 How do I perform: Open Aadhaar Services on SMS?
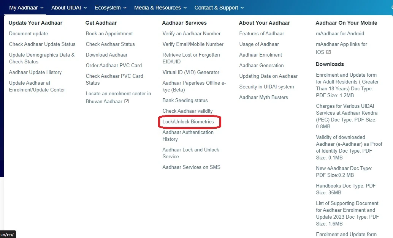[x=191, y=167]
